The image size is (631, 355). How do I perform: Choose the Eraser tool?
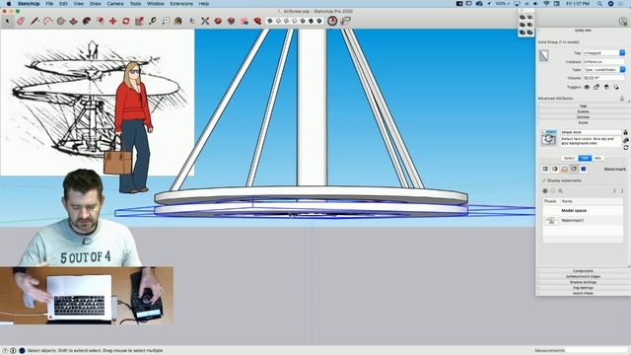[21, 21]
